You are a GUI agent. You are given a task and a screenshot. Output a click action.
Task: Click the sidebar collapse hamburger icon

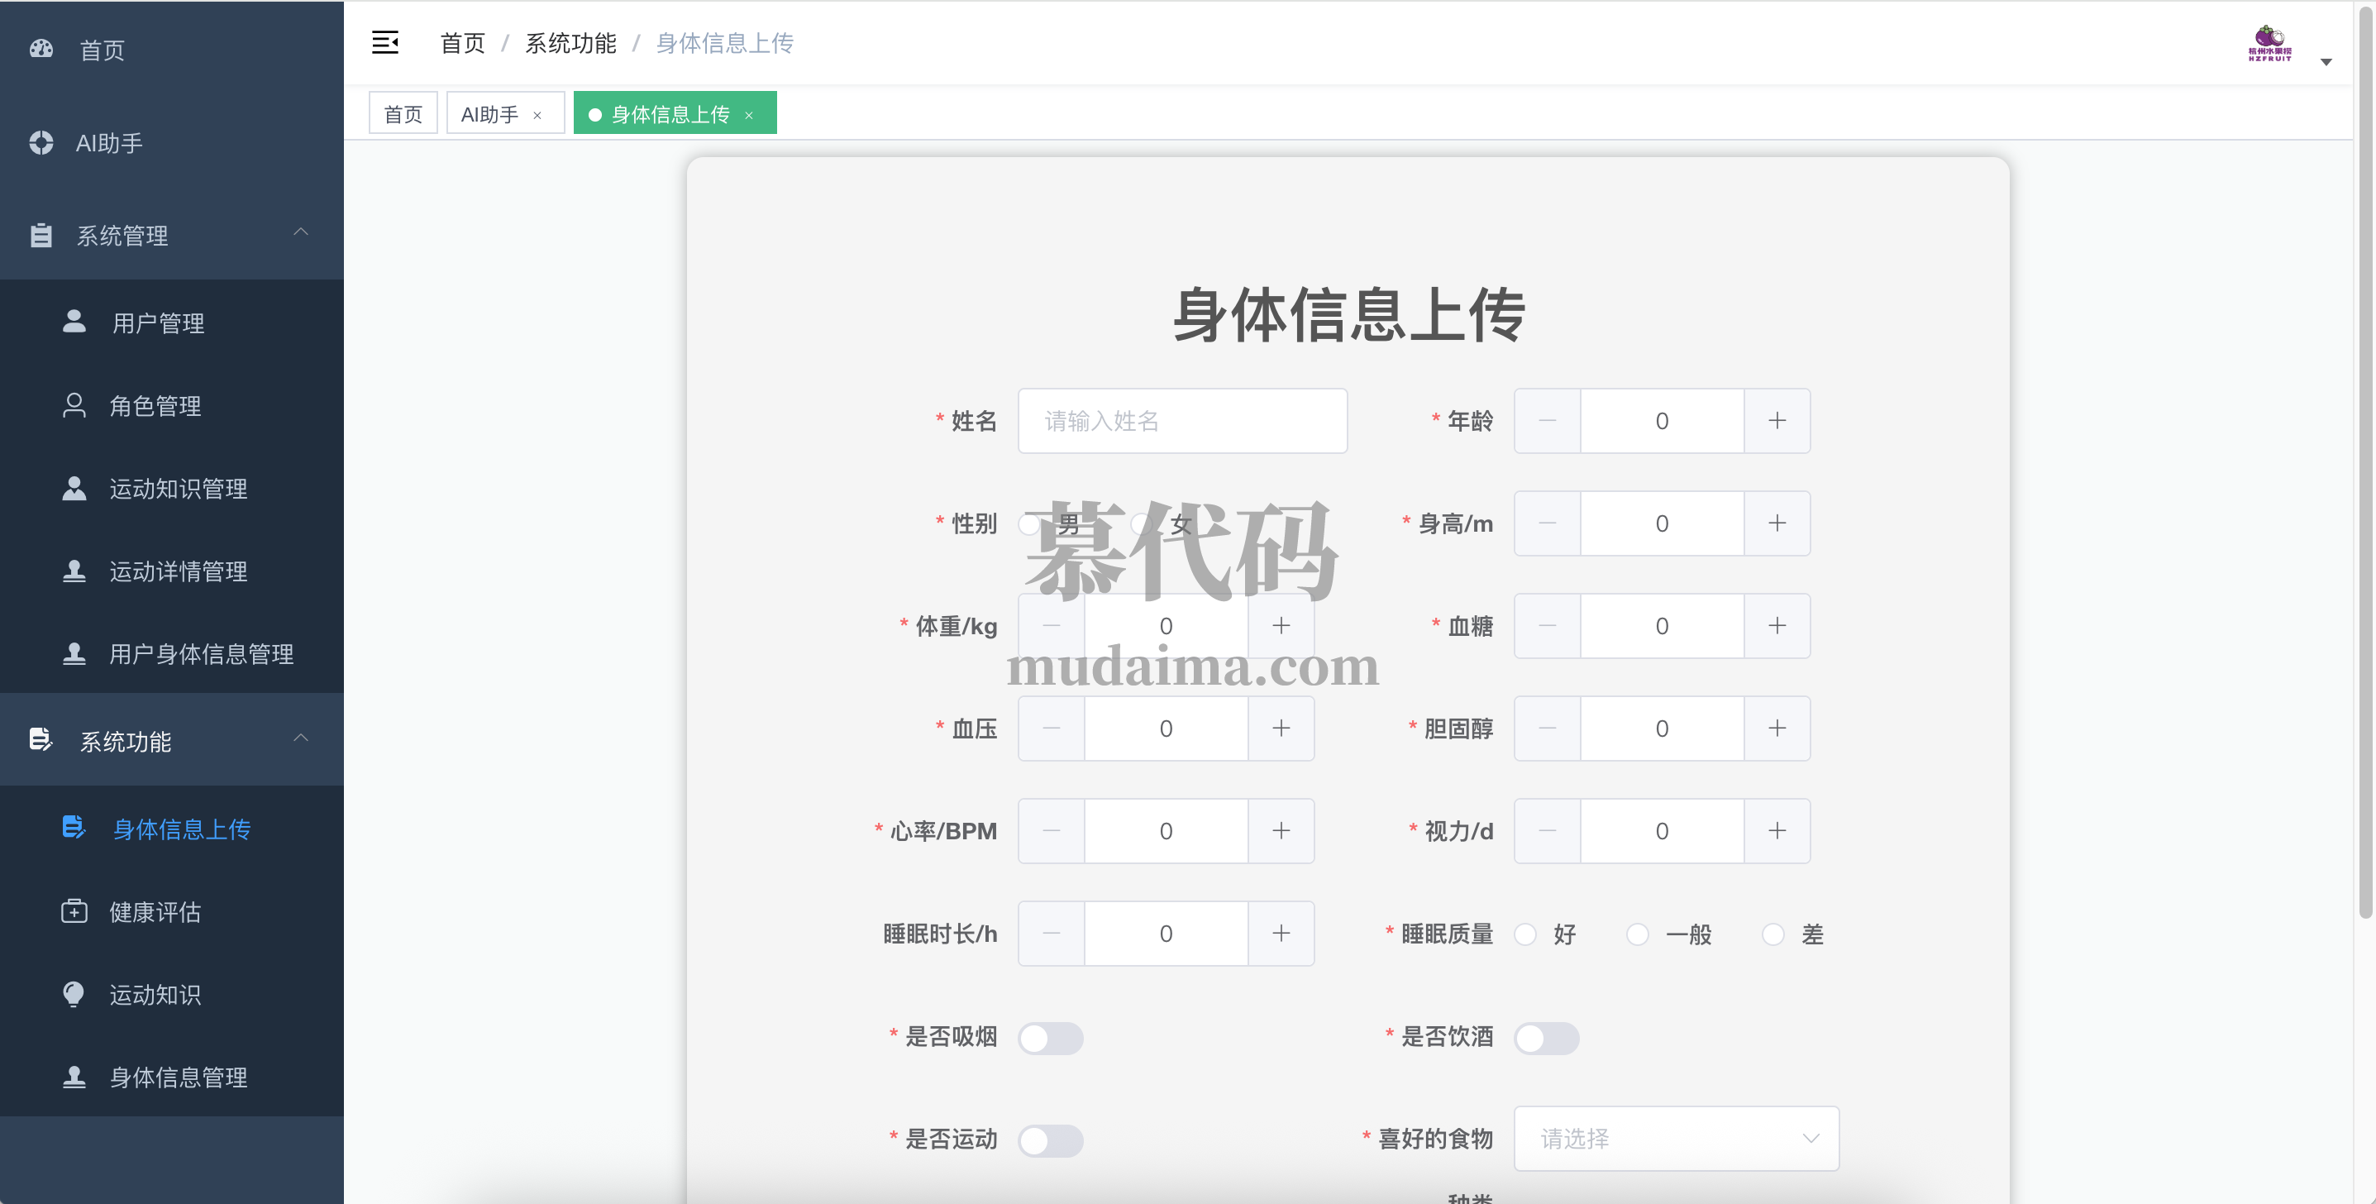(384, 42)
